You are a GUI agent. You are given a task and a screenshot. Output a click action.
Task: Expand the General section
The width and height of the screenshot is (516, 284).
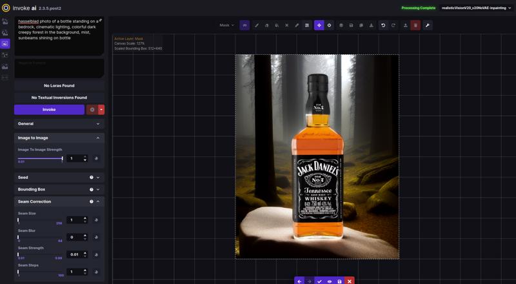click(59, 124)
